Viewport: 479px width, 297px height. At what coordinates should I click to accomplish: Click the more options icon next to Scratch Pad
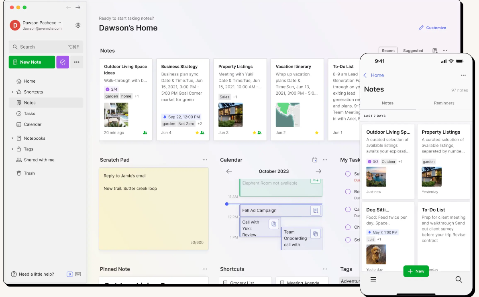(x=205, y=160)
